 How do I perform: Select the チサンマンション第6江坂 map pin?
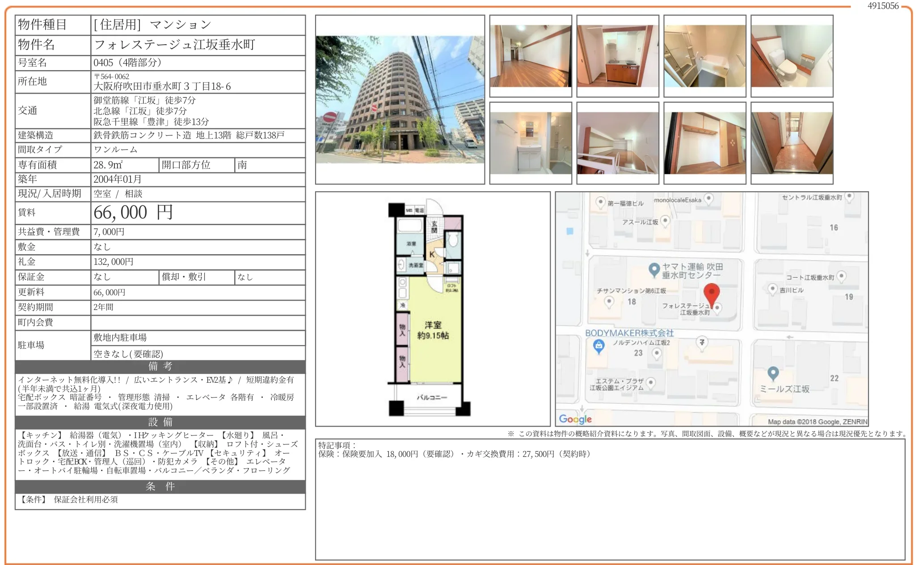click(x=609, y=301)
